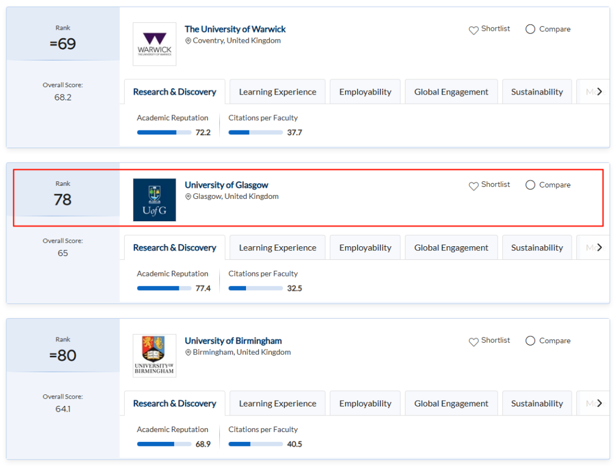Switch to Sustainability tab for Warwick
The image size is (615, 468).
click(x=537, y=92)
